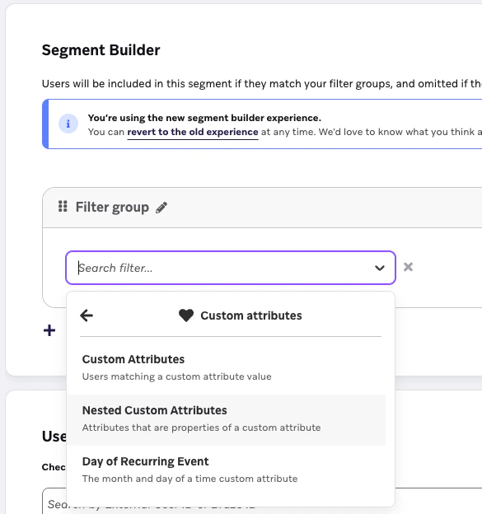Click the filter groups description sentence
This screenshot has height=514, width=482.
click(262, 84)
